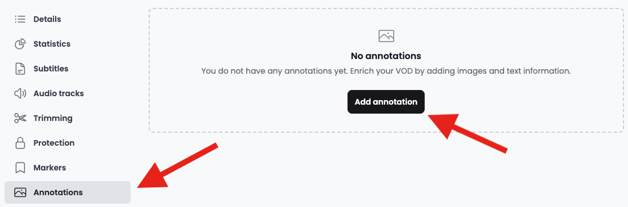Click the Add annotation button
628x207 pixels.
(386, 102)
